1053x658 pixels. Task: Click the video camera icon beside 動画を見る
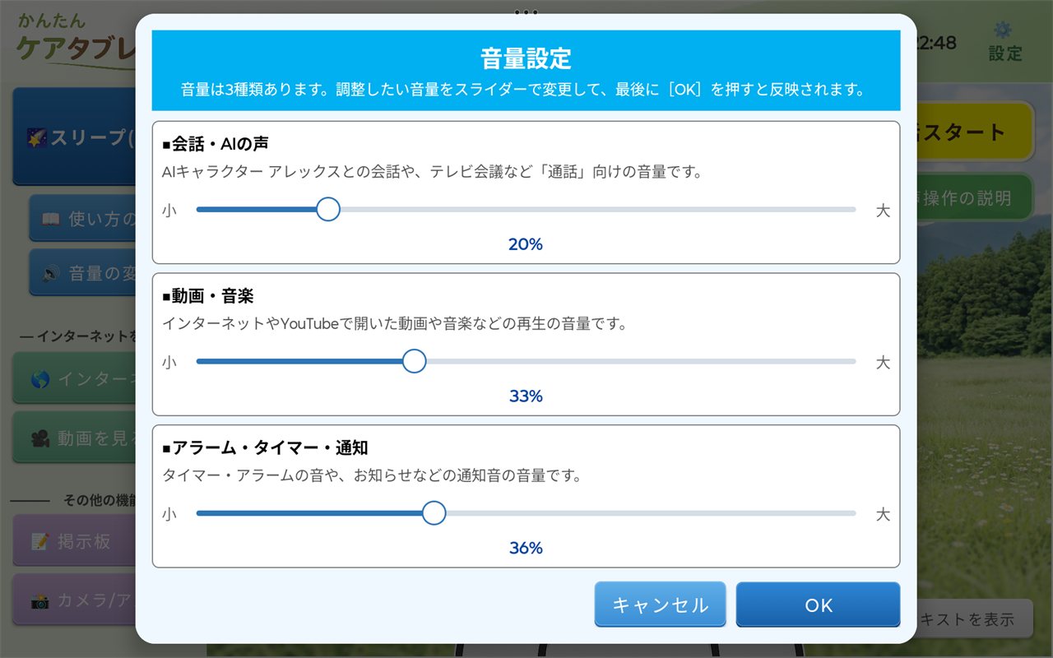[40, 438]
